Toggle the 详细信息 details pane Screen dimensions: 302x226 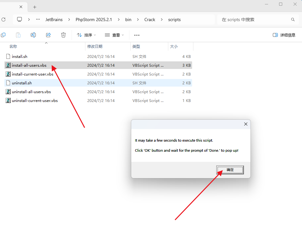(x=284, y=35)
